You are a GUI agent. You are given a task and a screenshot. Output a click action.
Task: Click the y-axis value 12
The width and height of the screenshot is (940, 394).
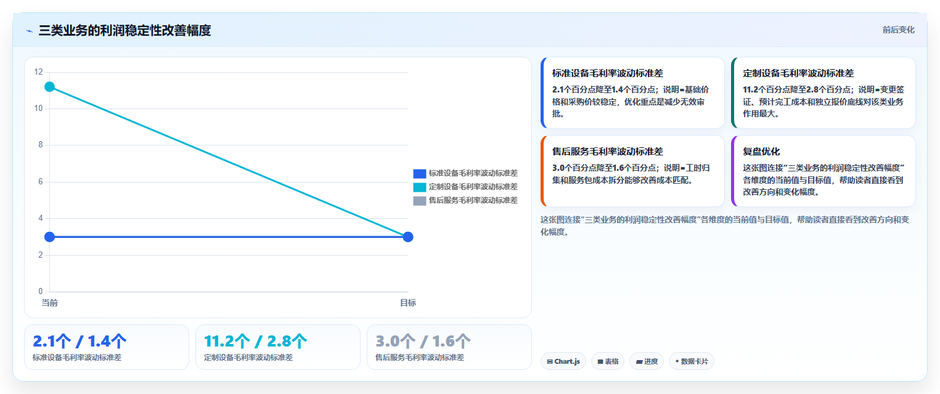click(x=39, y=72)
